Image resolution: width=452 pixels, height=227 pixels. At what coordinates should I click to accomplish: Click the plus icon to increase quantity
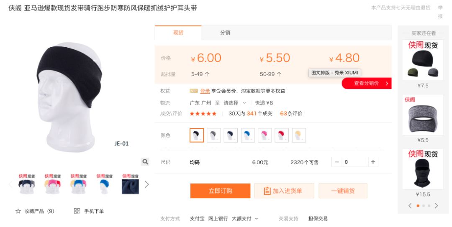pyautogui.click(x=373, y=162)
